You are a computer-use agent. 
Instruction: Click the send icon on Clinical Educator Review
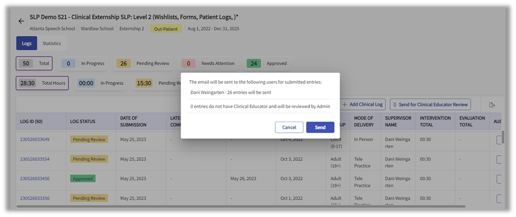tap(394, 105)
